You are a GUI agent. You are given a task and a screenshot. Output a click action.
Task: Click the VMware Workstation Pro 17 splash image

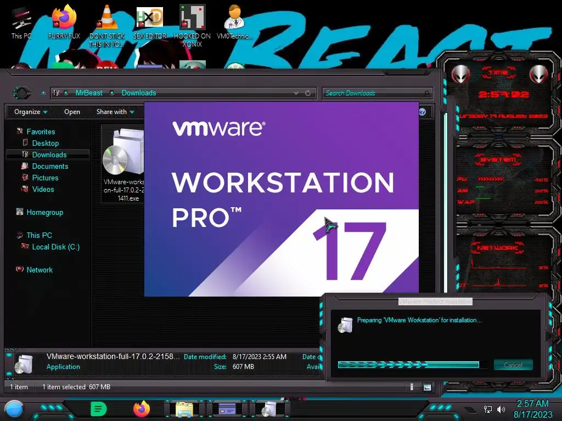click(x=282, y=199)
